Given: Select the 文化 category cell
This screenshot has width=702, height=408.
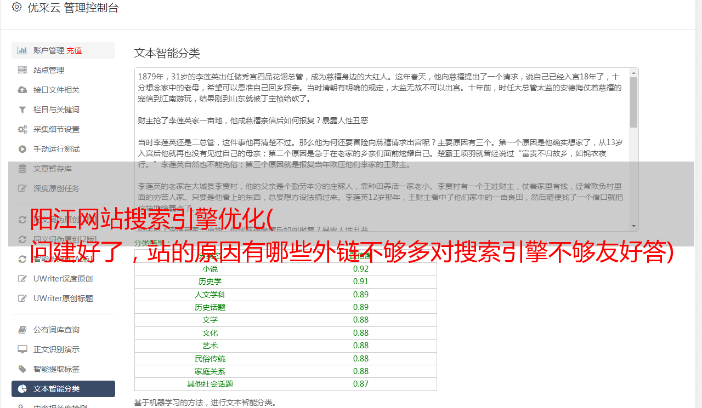Looking at the screenshot, I should [210, 333].
